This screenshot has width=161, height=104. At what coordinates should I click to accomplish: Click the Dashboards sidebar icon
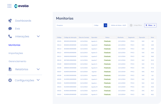tap(10, 21)
